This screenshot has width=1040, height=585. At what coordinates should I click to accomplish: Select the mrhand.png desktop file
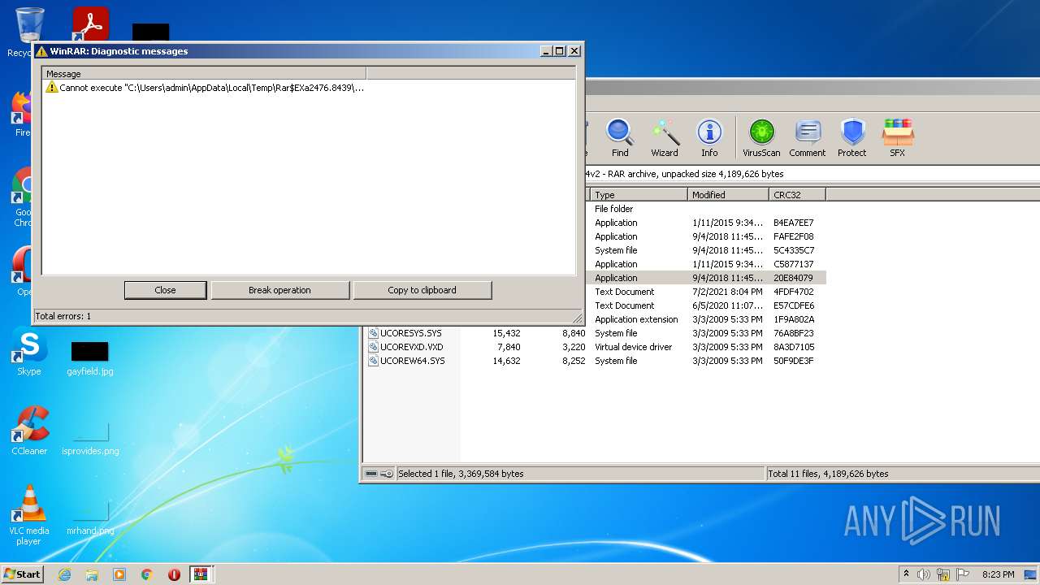pos(90,517)
